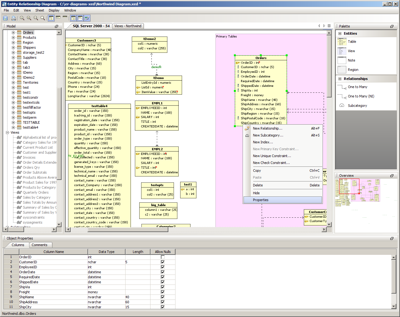Click the previous sheet tab arrow
The width and height of the screenshot is (400, 317).
coord(319,26)
